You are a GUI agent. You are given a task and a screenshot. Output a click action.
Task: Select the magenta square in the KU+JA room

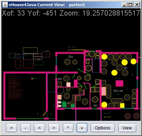(x=119, y=83)
